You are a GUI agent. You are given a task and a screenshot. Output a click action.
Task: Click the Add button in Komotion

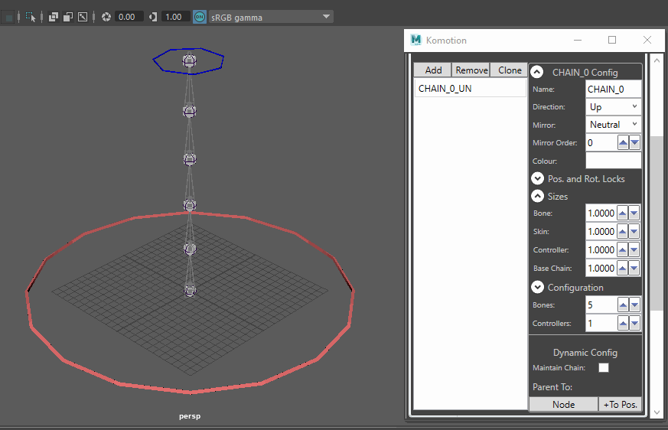[433, 70]
